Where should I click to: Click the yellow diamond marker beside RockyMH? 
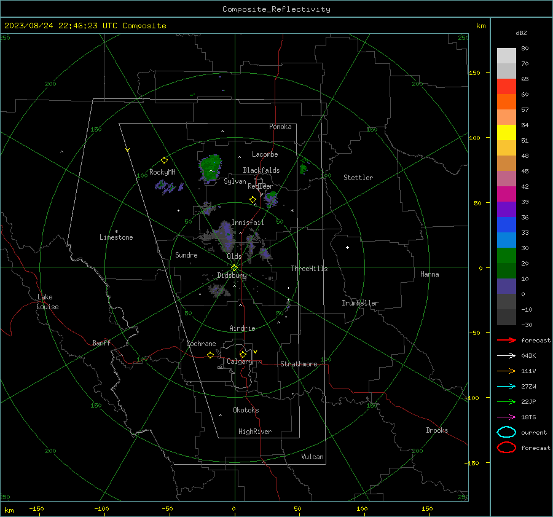pyautogui.click(x=164, y=160)
